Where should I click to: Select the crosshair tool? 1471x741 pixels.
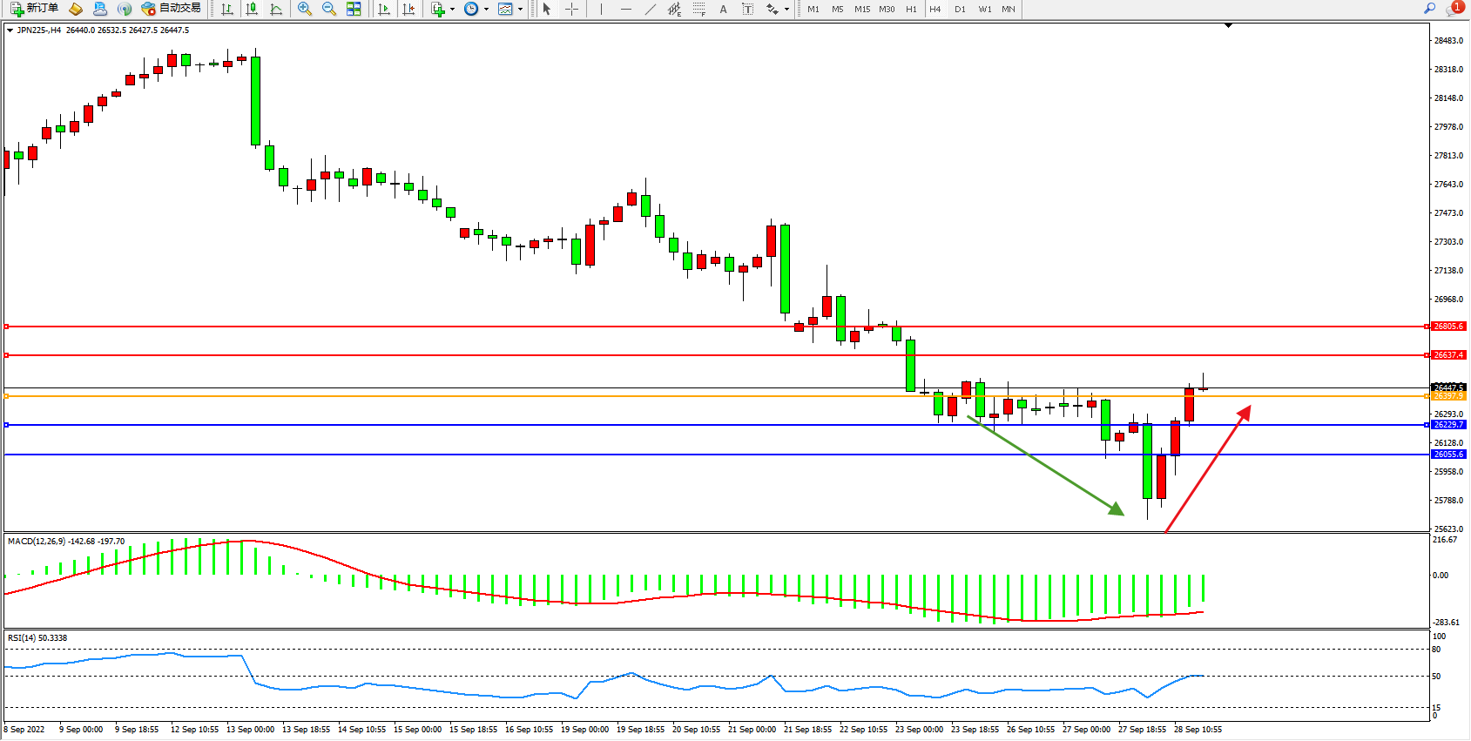[x=571, y=9]
